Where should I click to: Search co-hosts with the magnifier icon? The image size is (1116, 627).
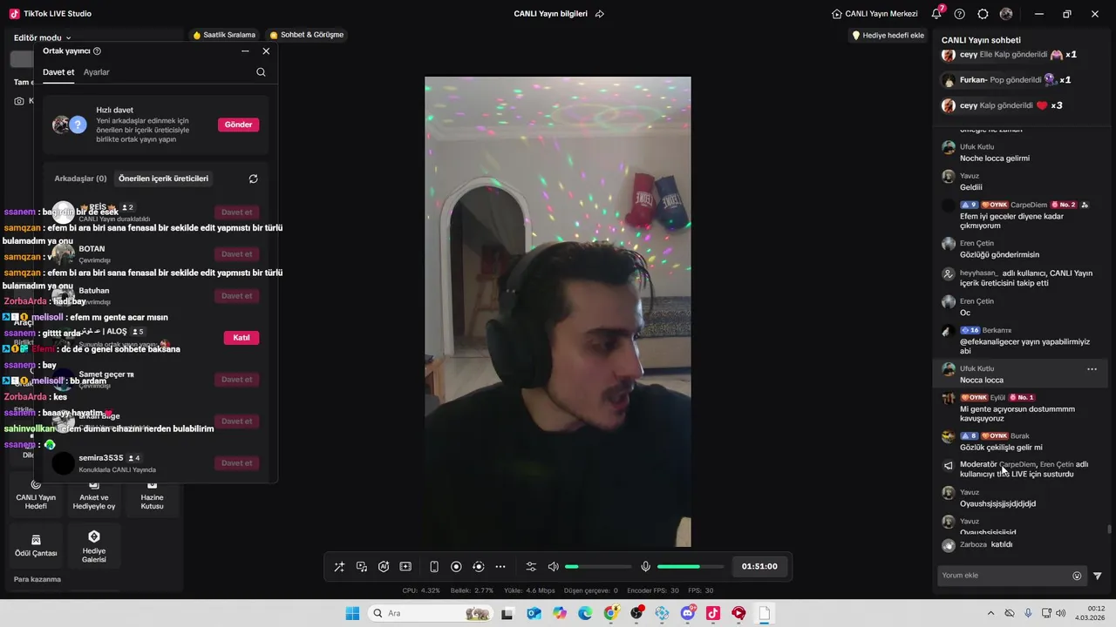261,72
